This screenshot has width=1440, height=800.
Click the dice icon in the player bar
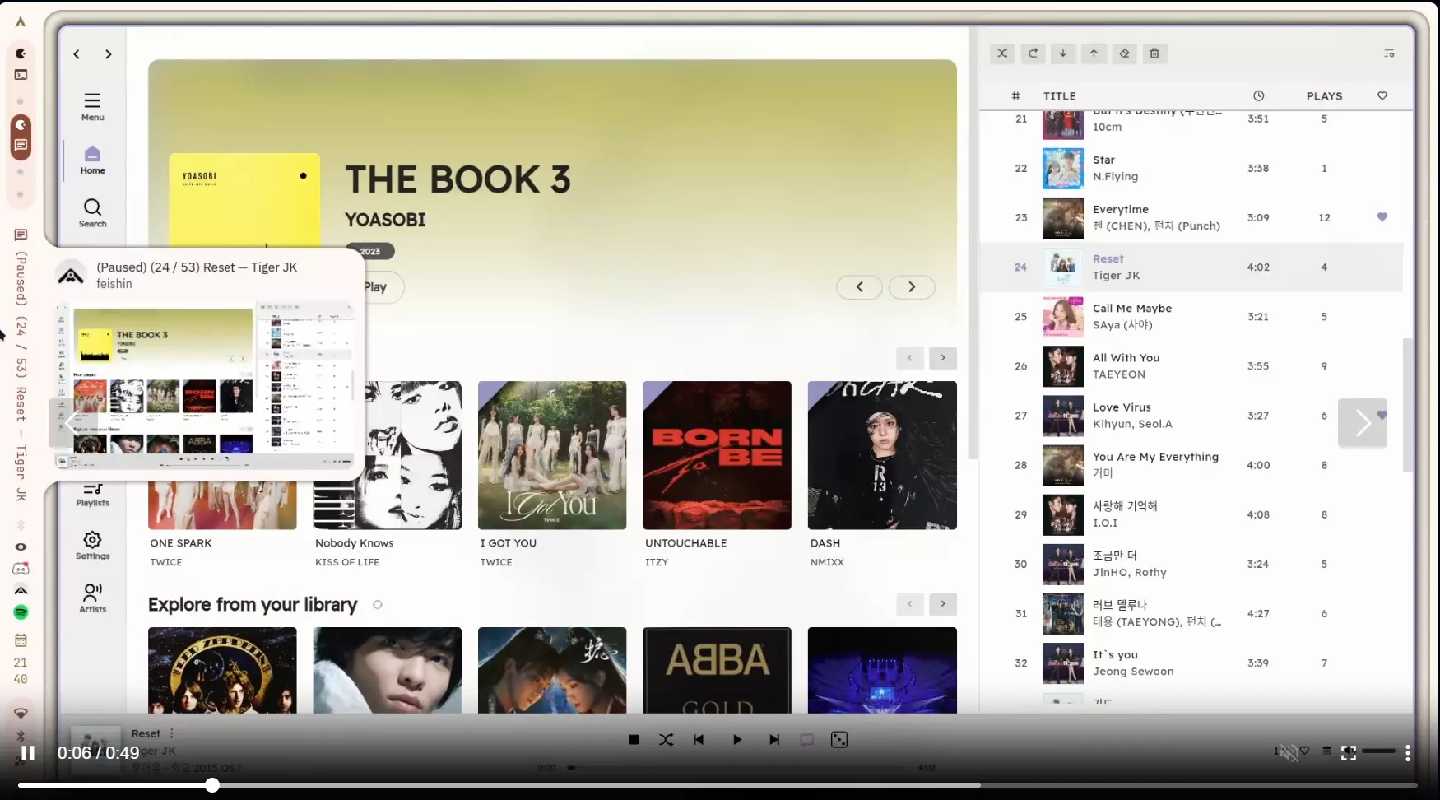(x=839, y=740)
